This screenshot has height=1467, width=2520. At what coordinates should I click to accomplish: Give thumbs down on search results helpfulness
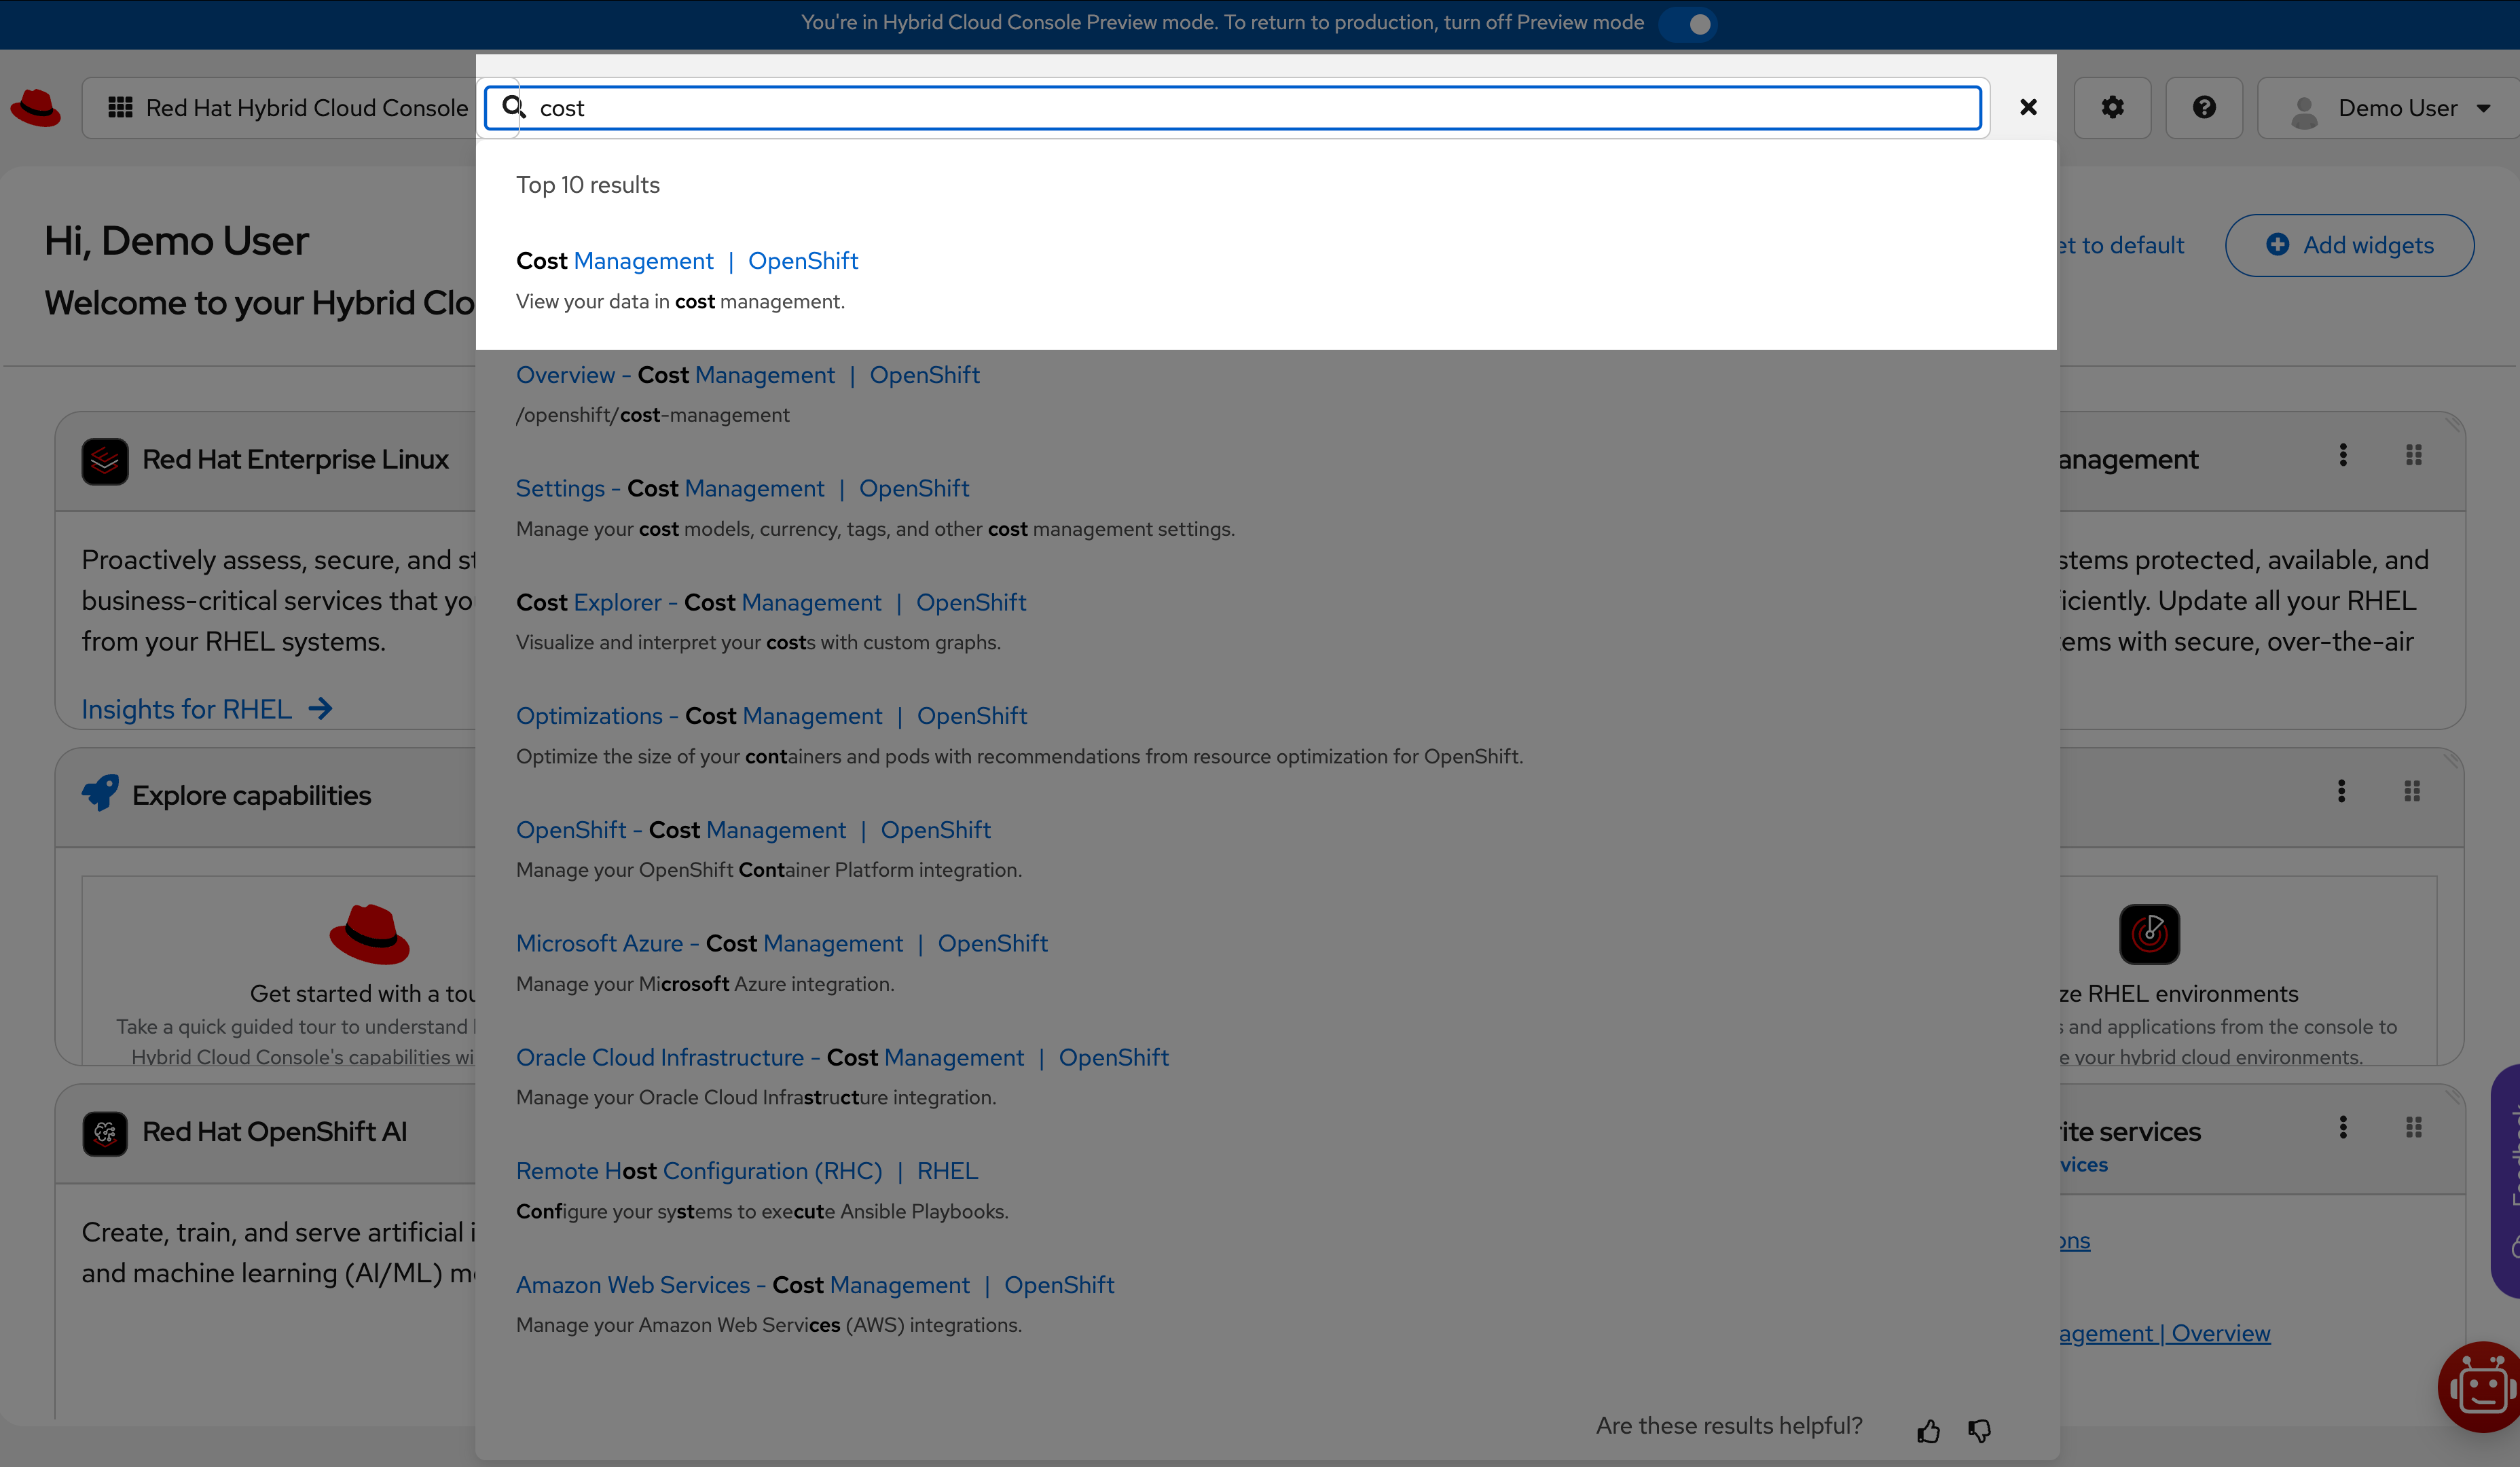click(x=1979, y=1430)
